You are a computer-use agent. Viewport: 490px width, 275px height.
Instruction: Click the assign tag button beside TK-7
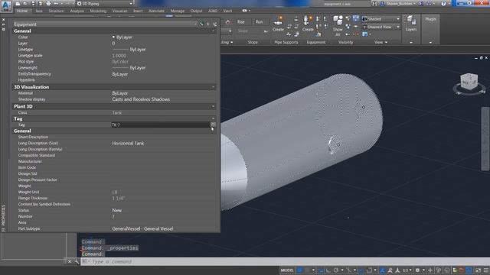click(213, 125)
